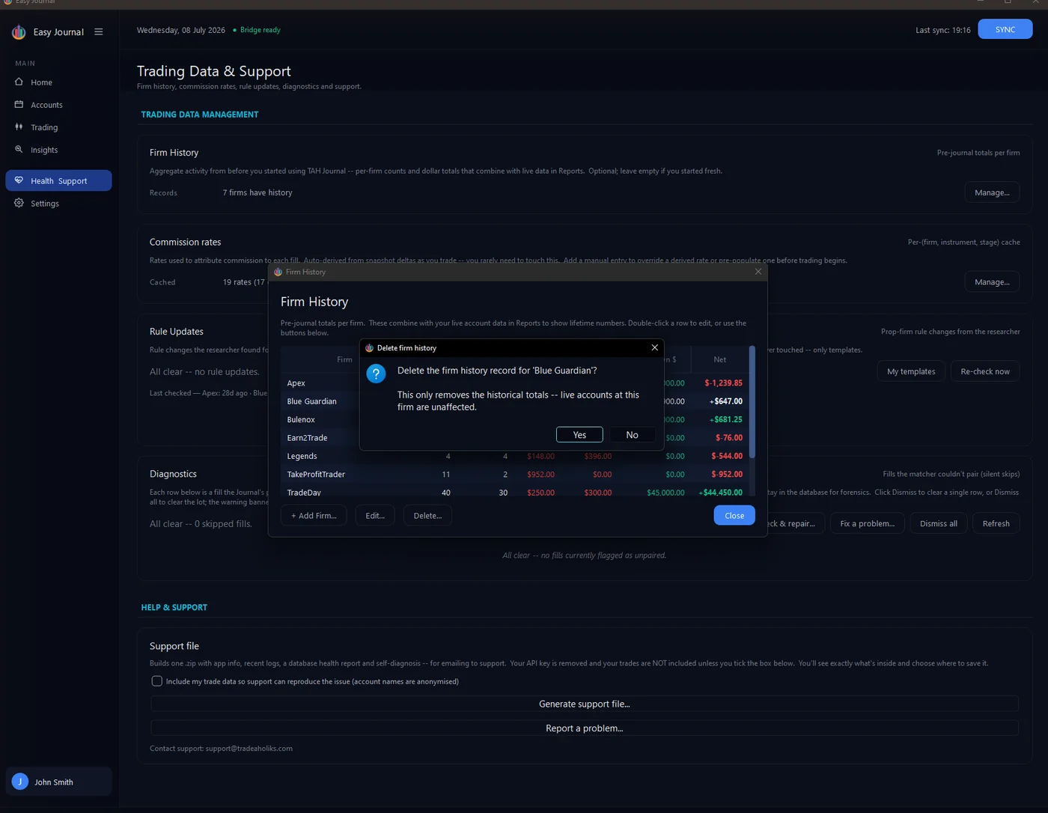Click Fix a problem... button

(x=867, y=523)
